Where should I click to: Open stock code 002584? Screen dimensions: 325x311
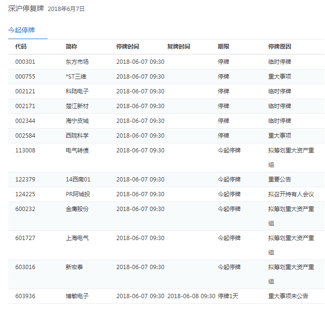coord(25,136)
